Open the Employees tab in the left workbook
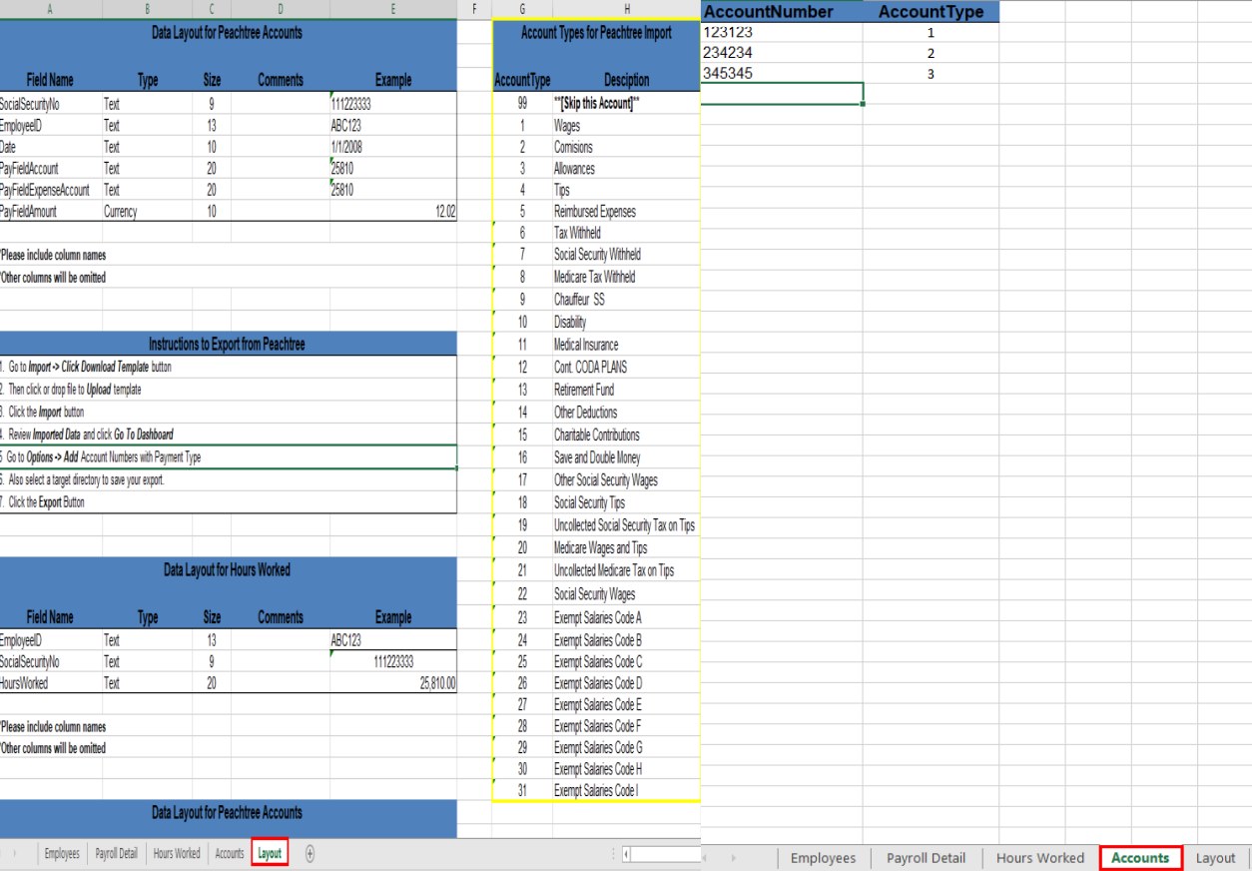Viewport: 1252px width, 871px height. 62,854
